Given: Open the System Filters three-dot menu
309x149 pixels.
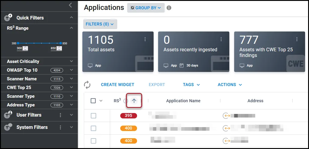Looking at the screenshot, I should click(60, 127).
